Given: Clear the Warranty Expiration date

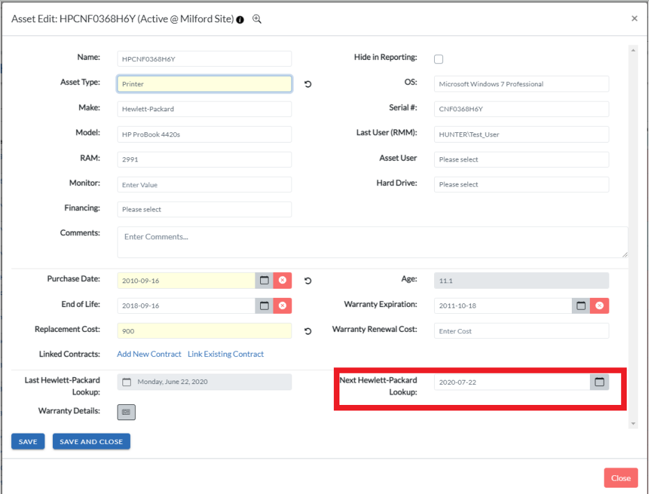Looking at the screenshot, I should click(x=600, y=305).
